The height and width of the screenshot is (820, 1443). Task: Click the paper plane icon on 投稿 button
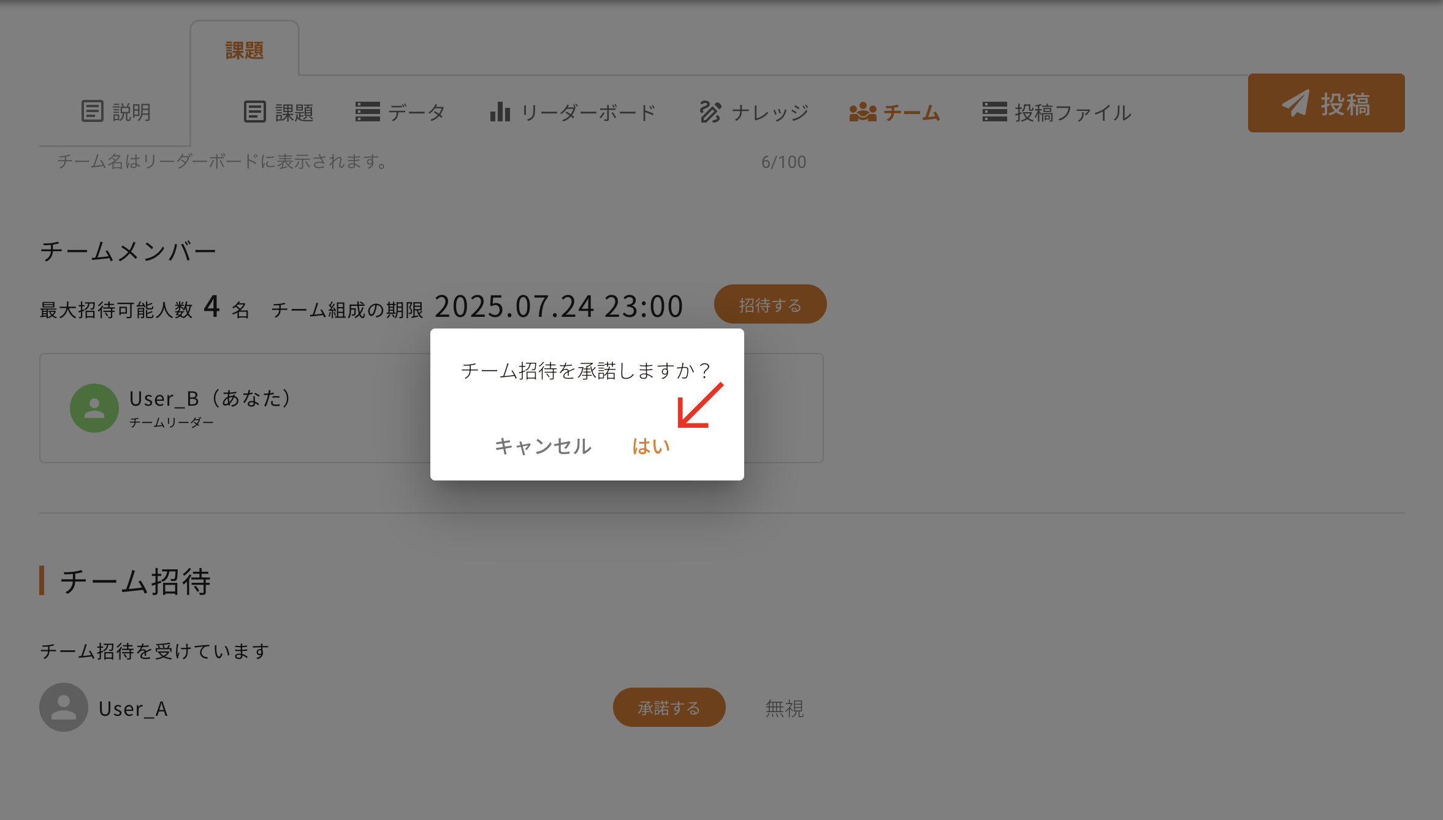(x=1296, y=103)
